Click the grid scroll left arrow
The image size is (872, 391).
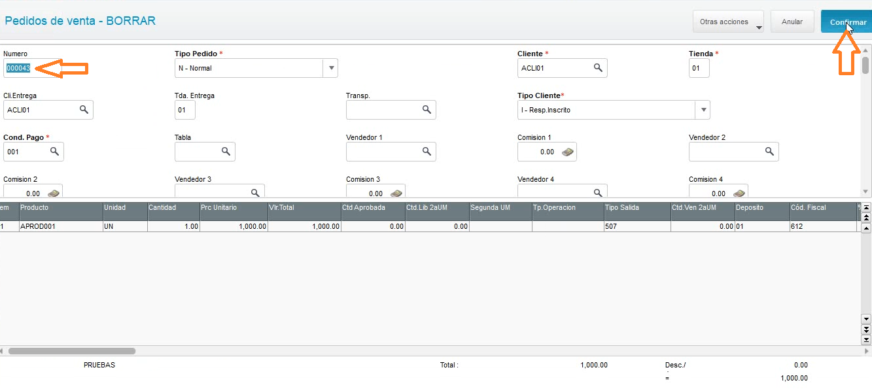coord(3,351)
